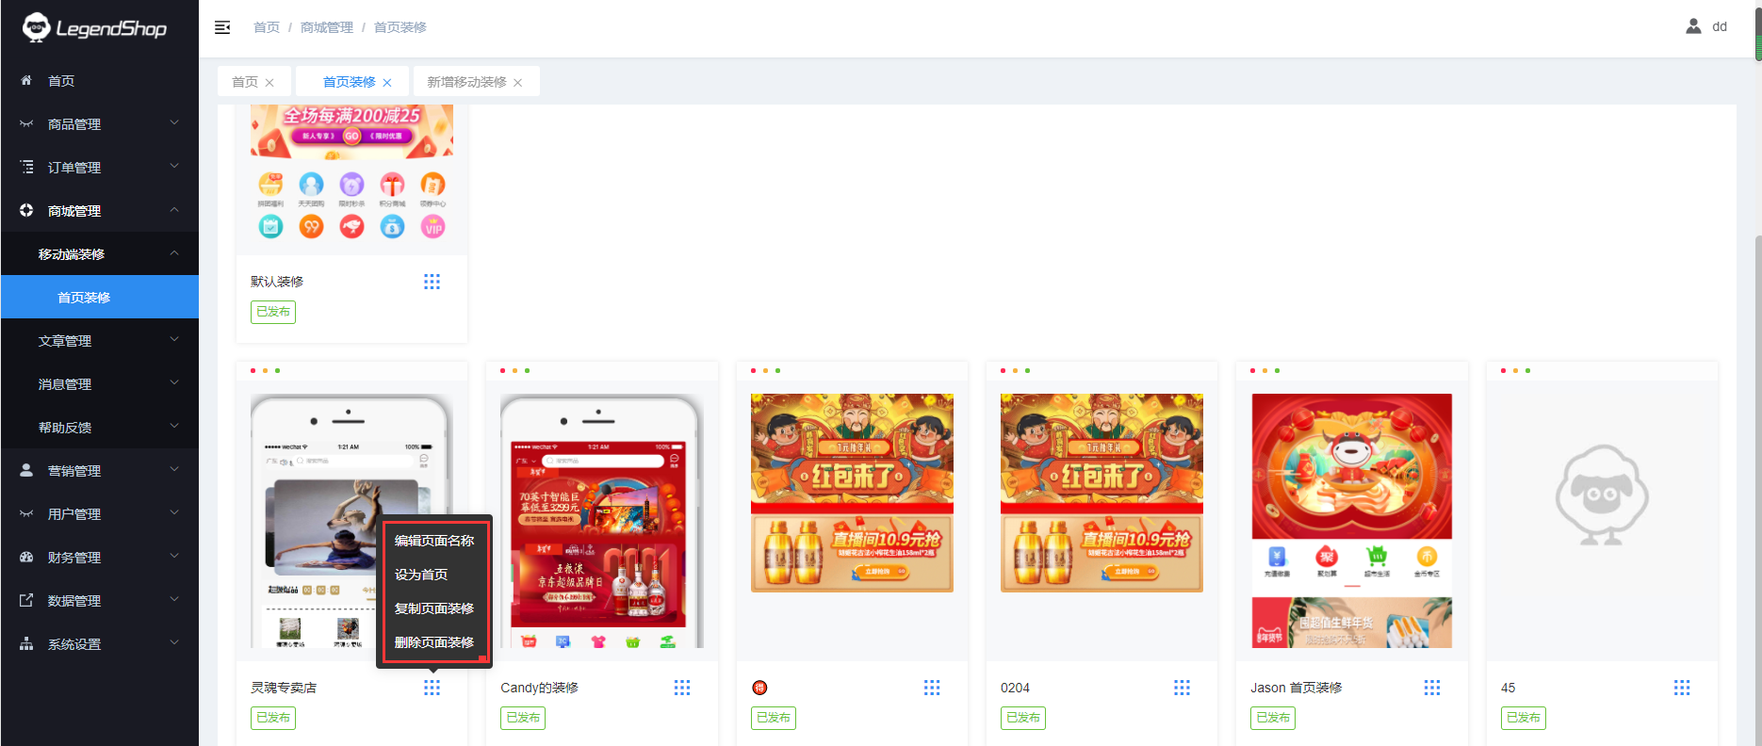Collapse 移动端装修 submenu
The width and height of the screenshot is (1762, 746).
pyautogui.click(x=100, y=254)
